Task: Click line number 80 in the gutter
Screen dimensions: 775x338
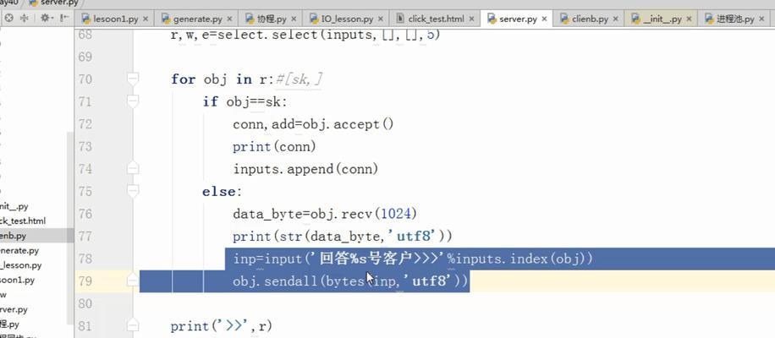Action: [85, 303]
